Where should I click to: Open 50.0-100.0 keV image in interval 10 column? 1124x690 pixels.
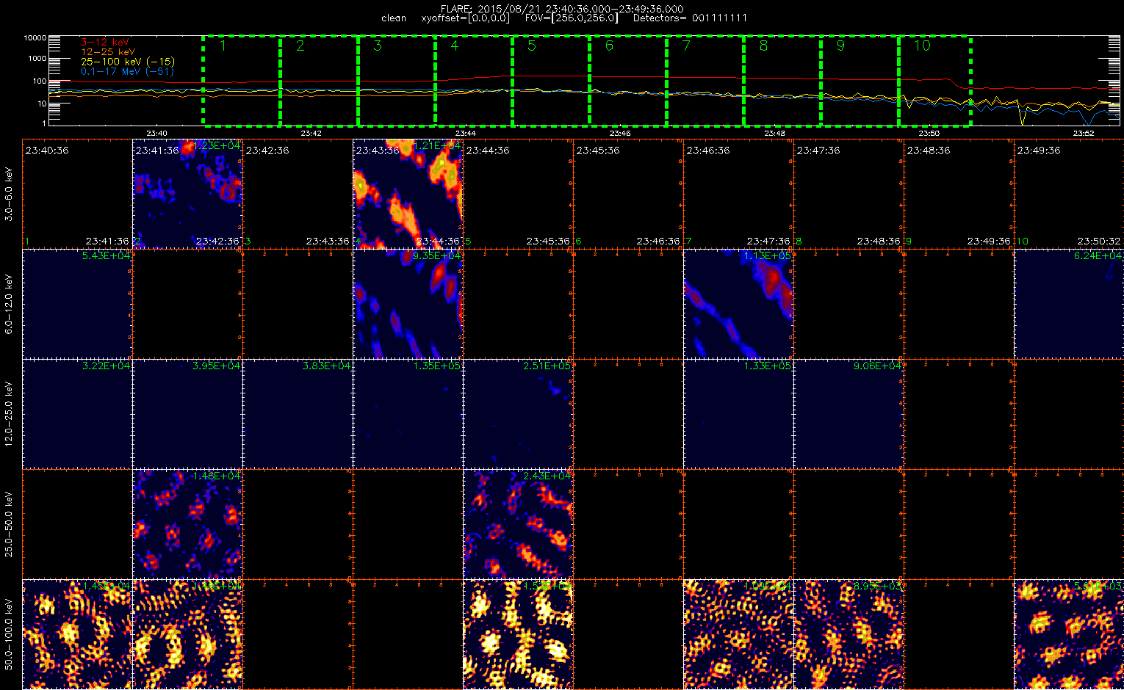click(1069, 633)
